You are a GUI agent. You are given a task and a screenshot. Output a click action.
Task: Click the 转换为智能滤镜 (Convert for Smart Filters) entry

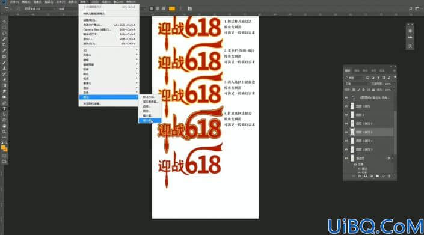[x=109, y=13]
